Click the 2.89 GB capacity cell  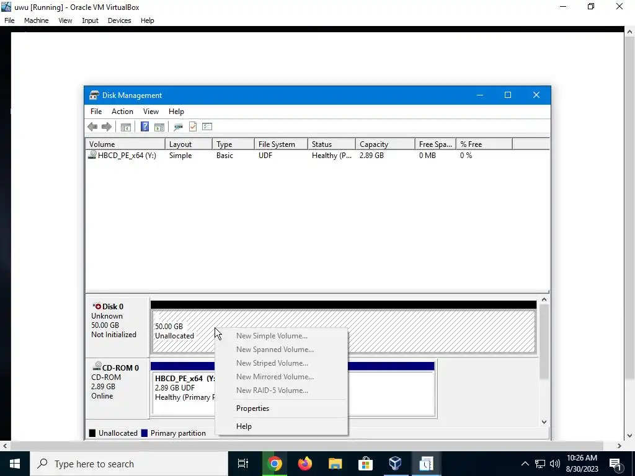click(x=371, y=156)
